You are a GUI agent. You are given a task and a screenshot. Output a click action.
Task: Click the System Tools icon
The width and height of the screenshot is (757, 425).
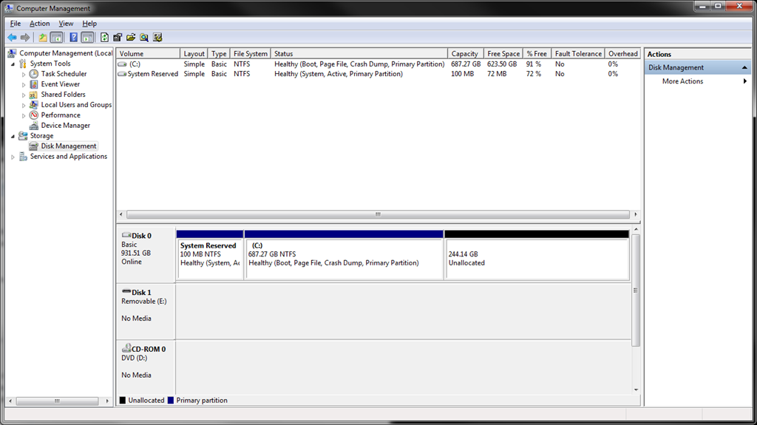click(x=23, y=64)
